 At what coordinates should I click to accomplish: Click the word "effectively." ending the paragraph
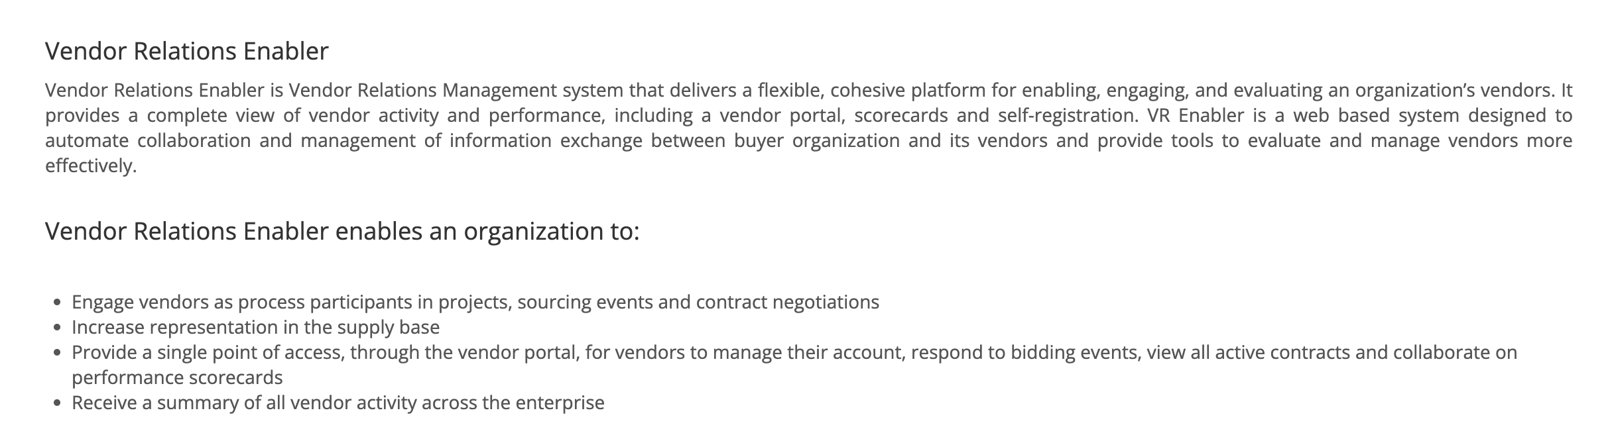pos(91,166)
